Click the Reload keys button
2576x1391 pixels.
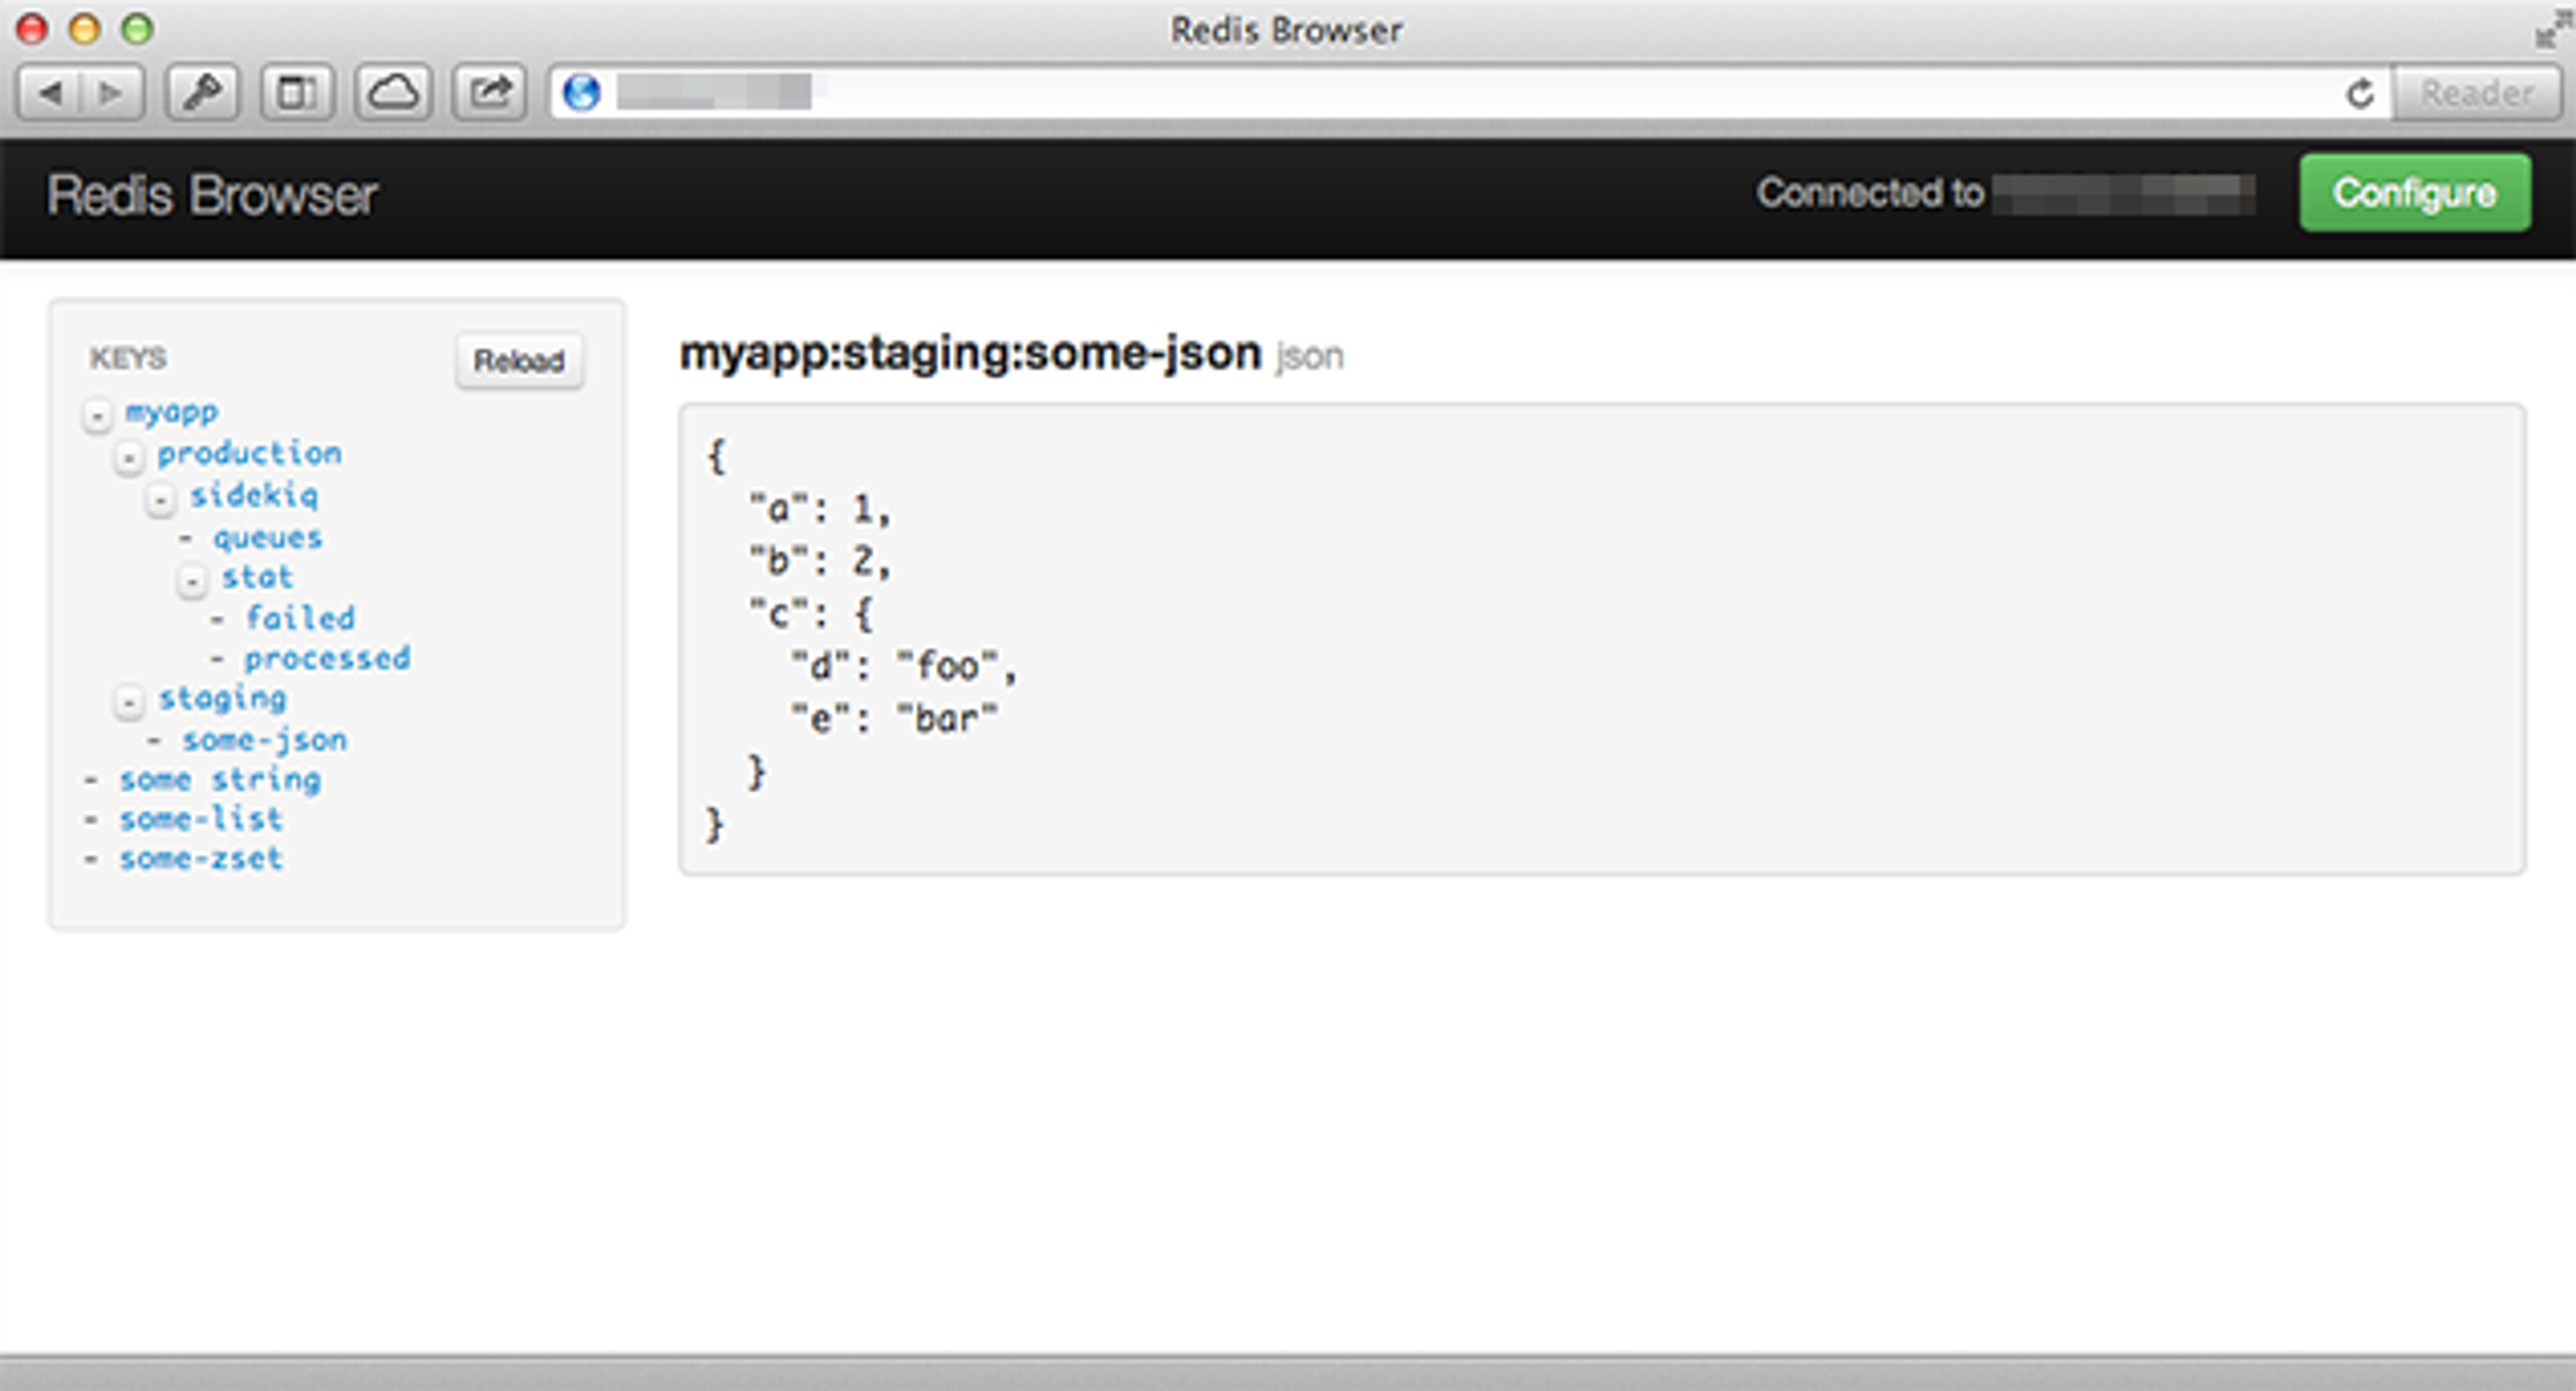coord(519,360)
